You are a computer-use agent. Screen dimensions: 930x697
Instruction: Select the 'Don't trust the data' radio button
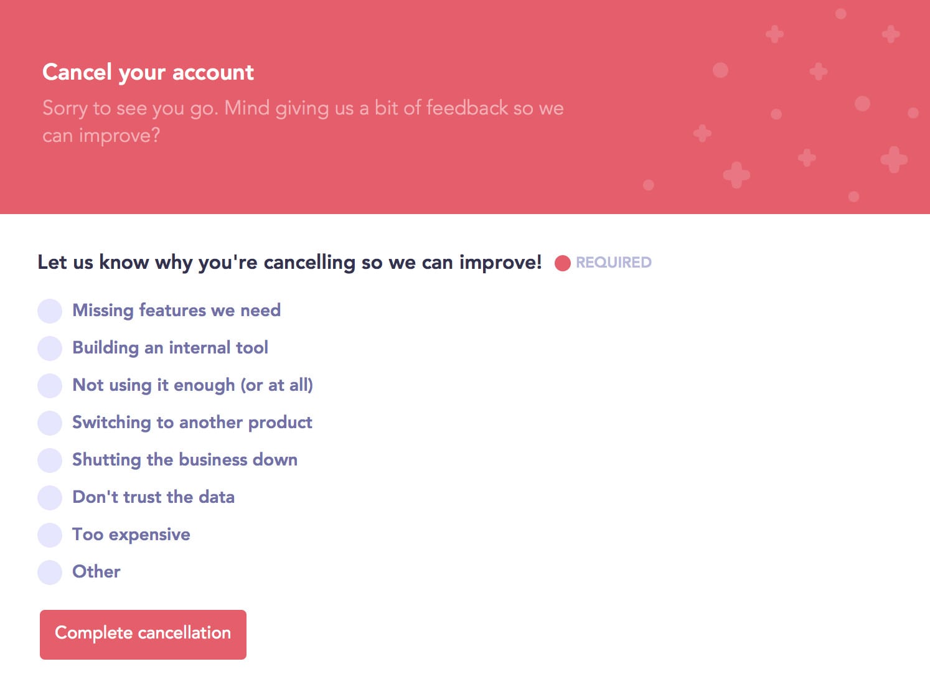(x=50, y=497)
